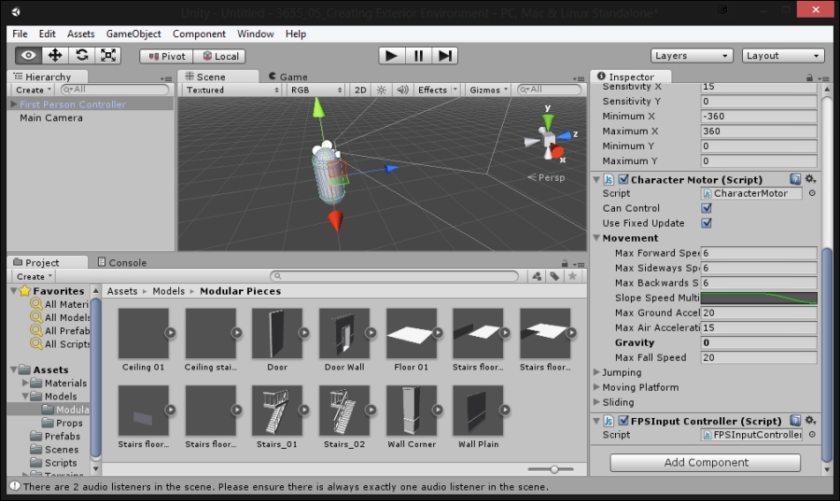Expand the Sliding section

[596, 402]
